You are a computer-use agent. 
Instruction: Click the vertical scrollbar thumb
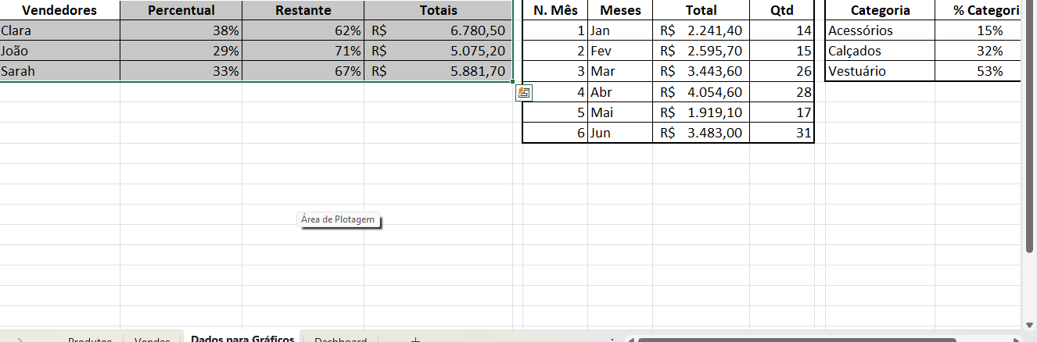point(1030,129)
